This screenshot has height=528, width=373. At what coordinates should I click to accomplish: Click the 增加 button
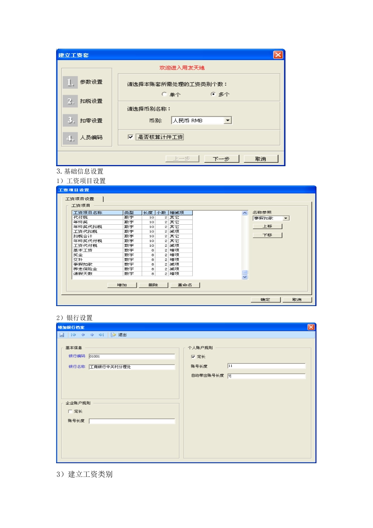pyautogui.click(x=122, y=285)
